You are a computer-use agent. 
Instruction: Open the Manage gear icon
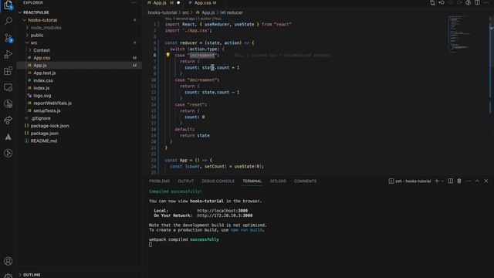click(8, 276)
